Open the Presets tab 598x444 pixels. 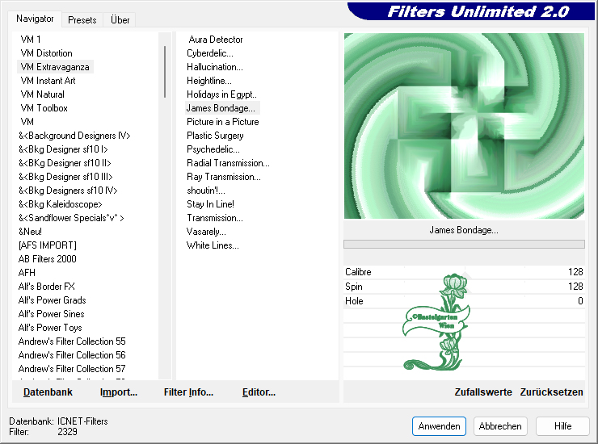tap(82, 20)
